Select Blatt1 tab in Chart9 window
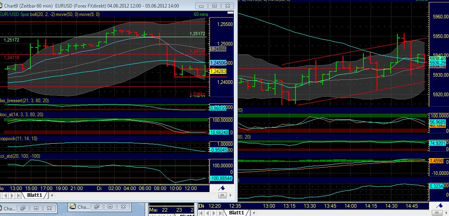Viewport: 449px width, 216px height. pyautogui.click(x=34, y=195)
